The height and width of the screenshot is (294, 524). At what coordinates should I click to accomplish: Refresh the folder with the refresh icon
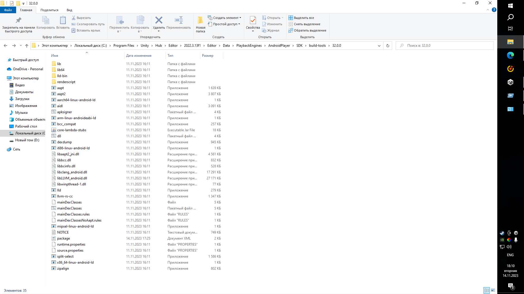pyautogui.click(x=388, y=45)
